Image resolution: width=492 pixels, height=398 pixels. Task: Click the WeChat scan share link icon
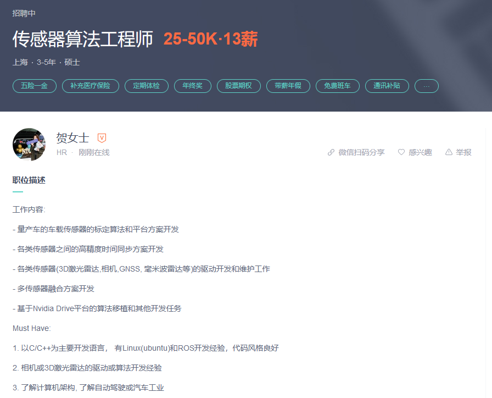click(x=331, y=152)
